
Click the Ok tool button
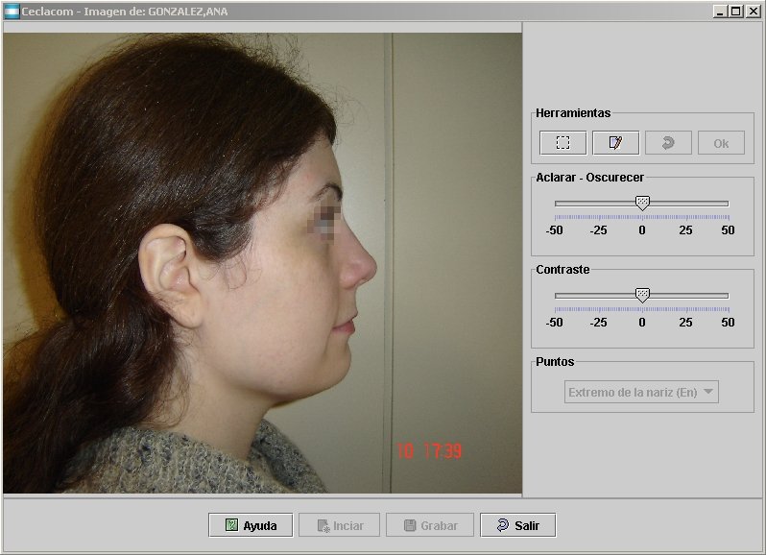click(x=721, y=143)
